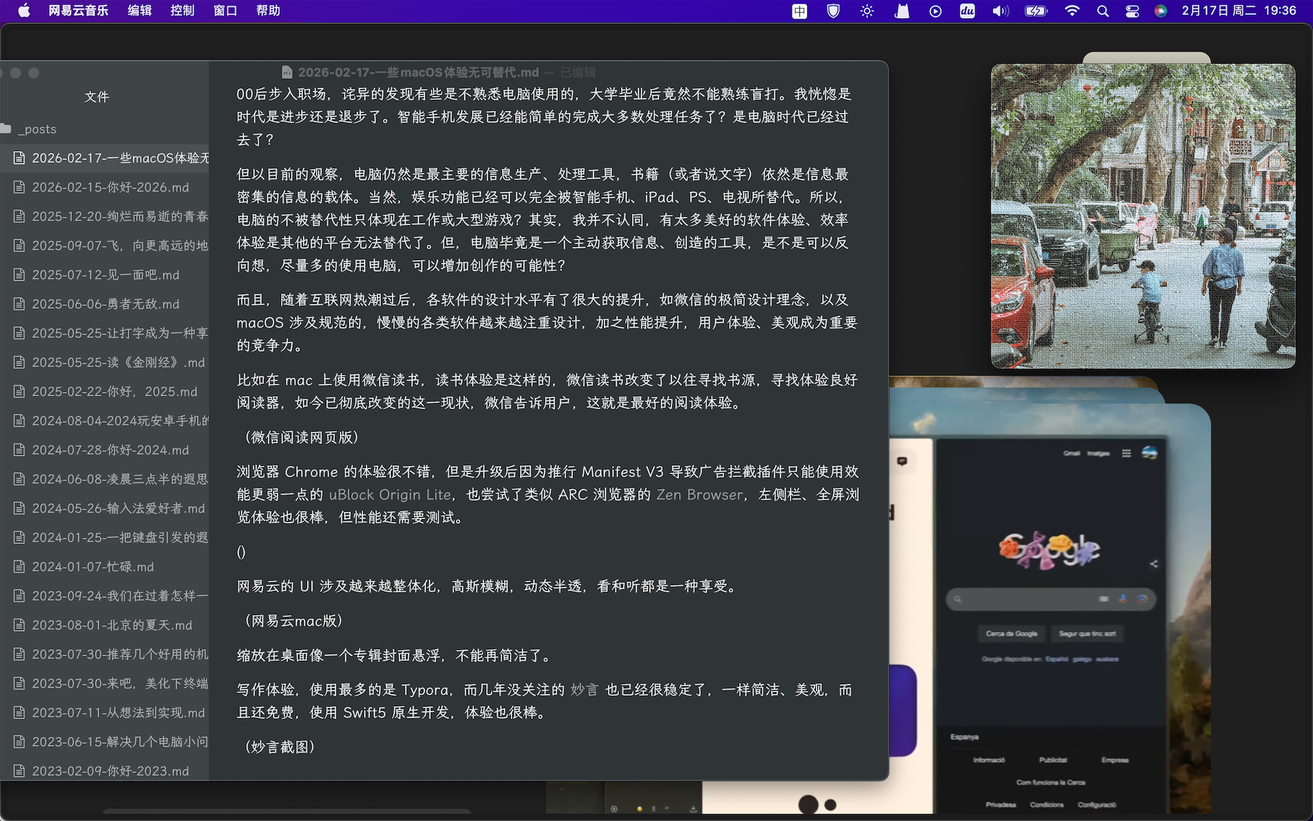Open Spotlight search magnifier icon
The width and height of the screenshot is (1313, 821).
[1102, 11]
